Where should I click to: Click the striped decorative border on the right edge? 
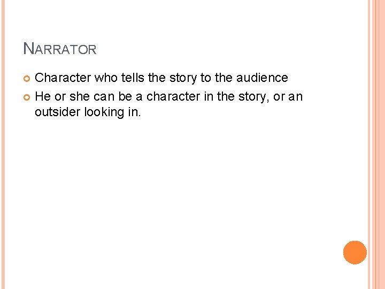pos(376,144)
